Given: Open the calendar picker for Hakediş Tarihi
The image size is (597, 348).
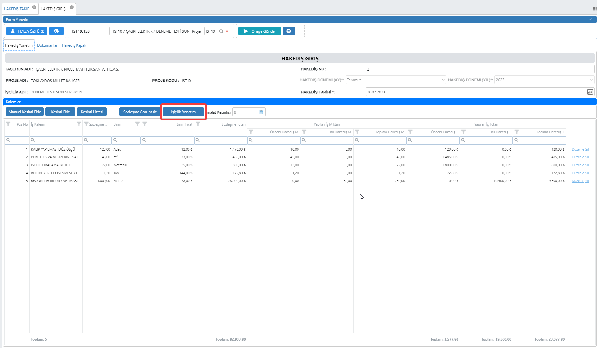Looking at the screenshot, I should pos(590,92).
